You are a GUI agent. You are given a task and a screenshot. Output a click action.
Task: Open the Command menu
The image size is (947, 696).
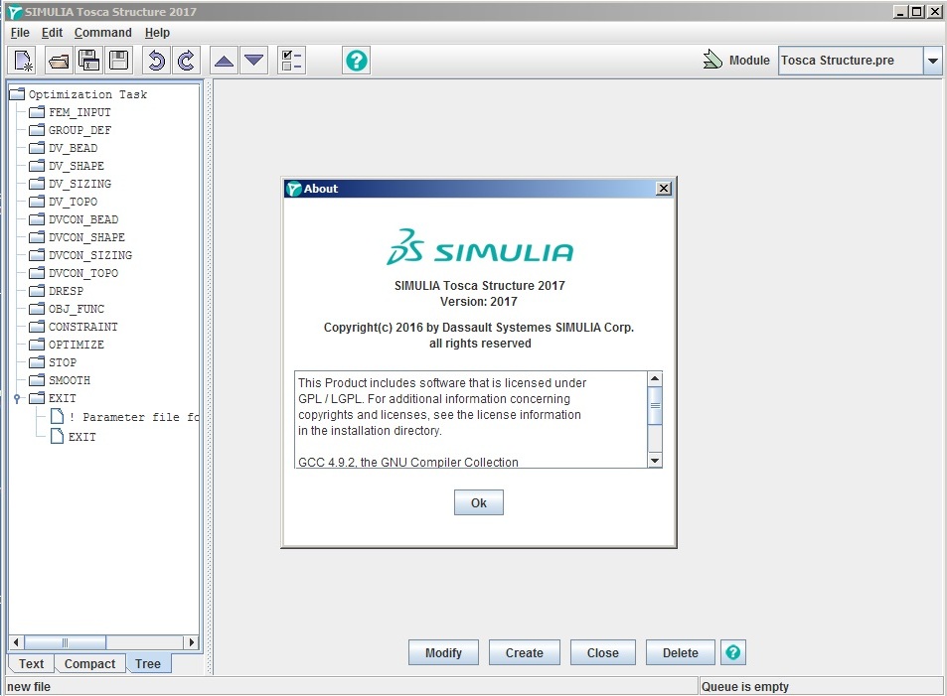click(102, 33)
